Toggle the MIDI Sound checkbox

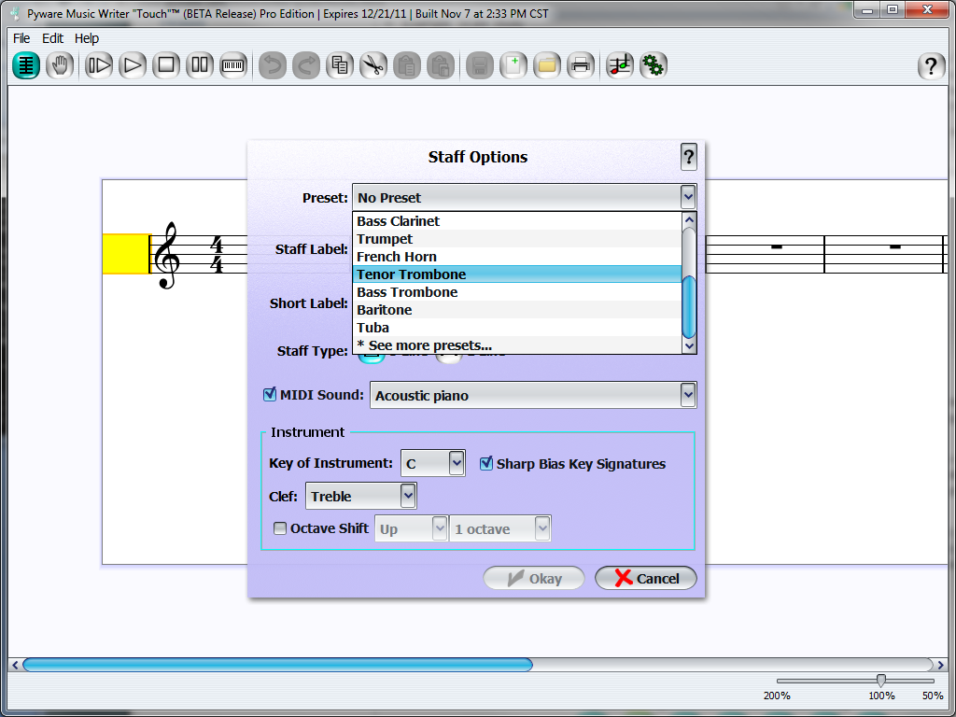coord(271,395)
